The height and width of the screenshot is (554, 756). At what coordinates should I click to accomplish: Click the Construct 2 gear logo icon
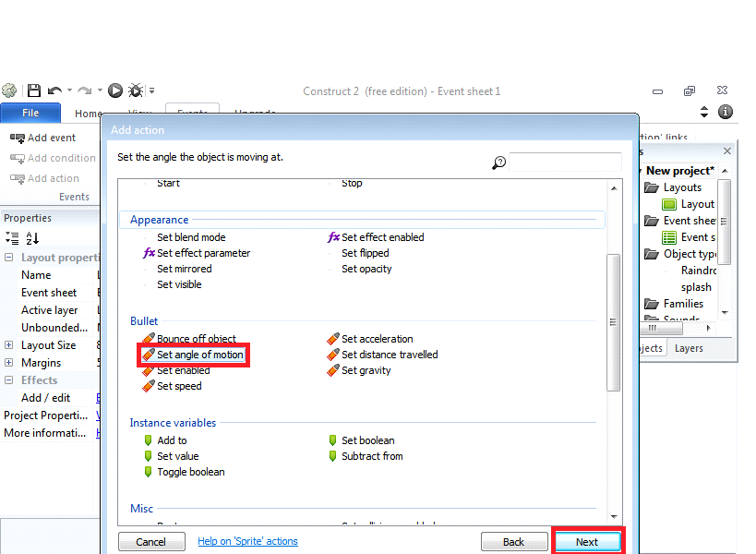point(8,90)
